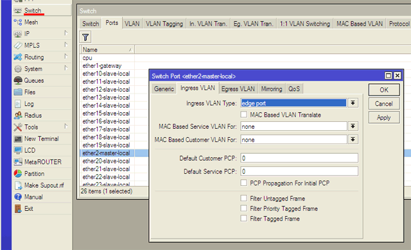
Task: Sort by Name column header
Action: [x=107, y=50]
